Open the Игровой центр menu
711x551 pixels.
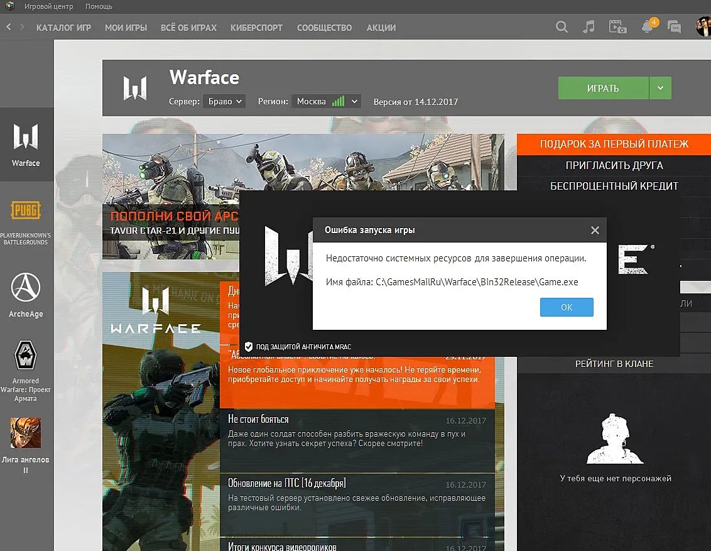tap(48, 6)
